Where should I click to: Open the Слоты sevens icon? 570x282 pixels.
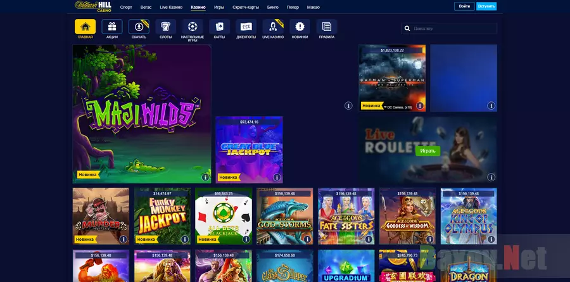click(166, 27)
